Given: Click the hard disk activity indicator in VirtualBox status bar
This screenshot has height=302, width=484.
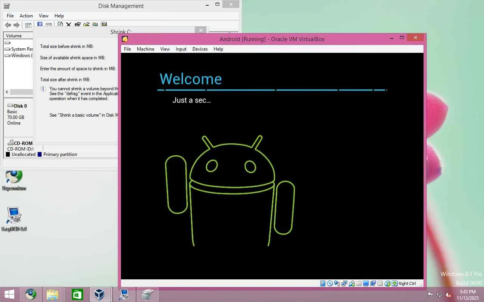Looking at the screenshot, I should [x=323, y=284].
